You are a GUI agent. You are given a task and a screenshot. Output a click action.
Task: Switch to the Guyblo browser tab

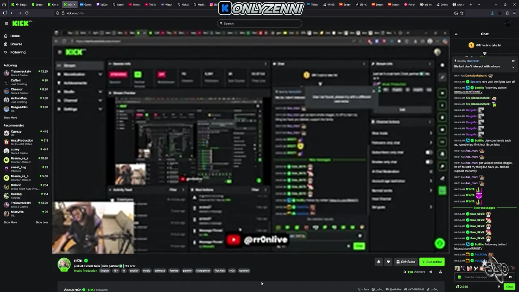[86, 4]
